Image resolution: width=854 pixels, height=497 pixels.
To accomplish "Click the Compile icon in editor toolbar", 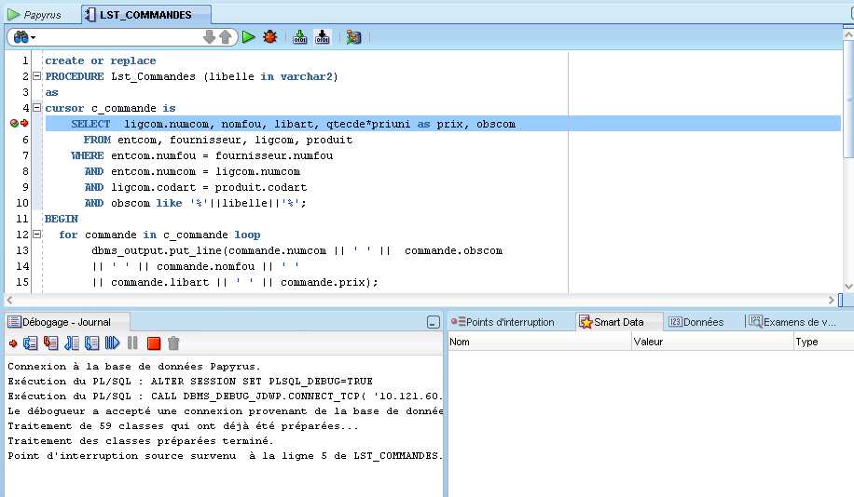I will pos(300,37).
